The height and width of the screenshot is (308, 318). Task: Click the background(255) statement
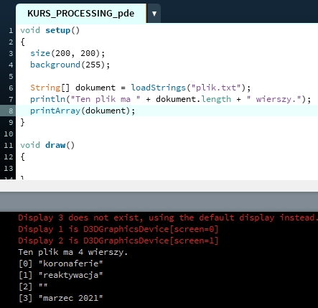[x=70, y=65]
